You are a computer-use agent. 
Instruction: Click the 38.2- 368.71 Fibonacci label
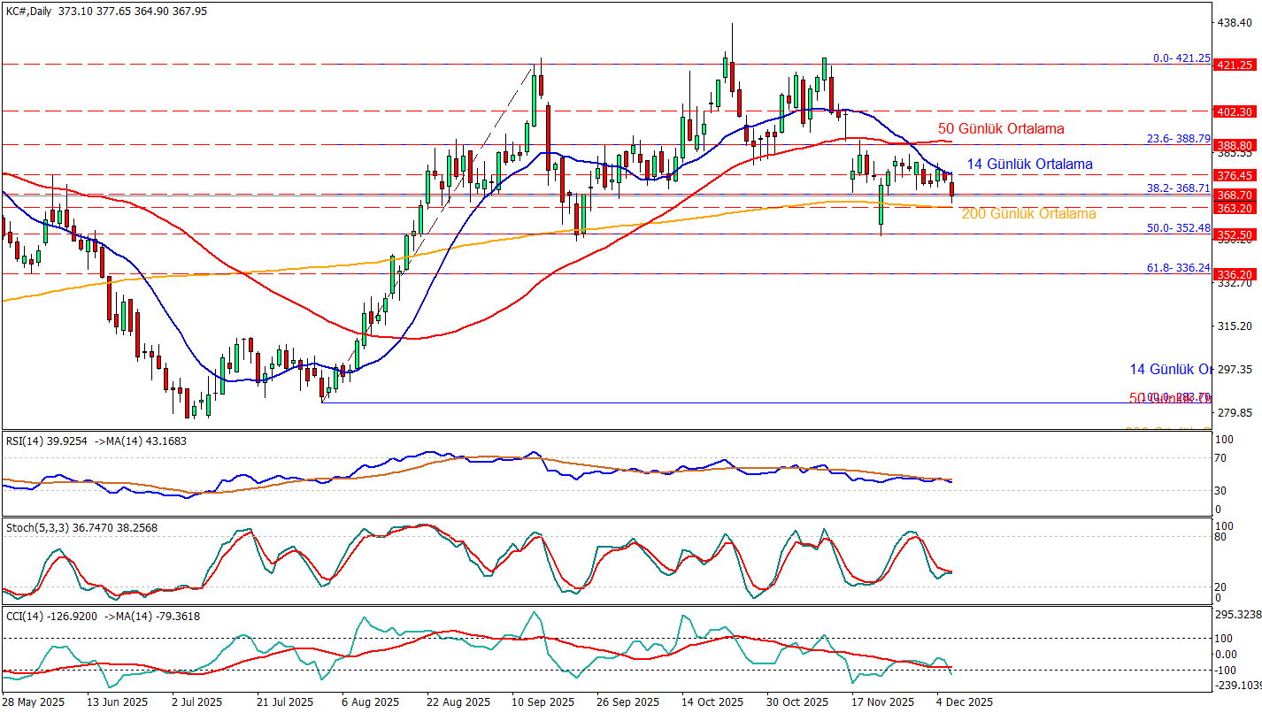click(1178, 188)
